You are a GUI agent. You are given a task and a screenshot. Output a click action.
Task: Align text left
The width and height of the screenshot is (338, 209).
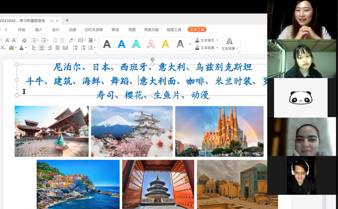tap(34, 47)
